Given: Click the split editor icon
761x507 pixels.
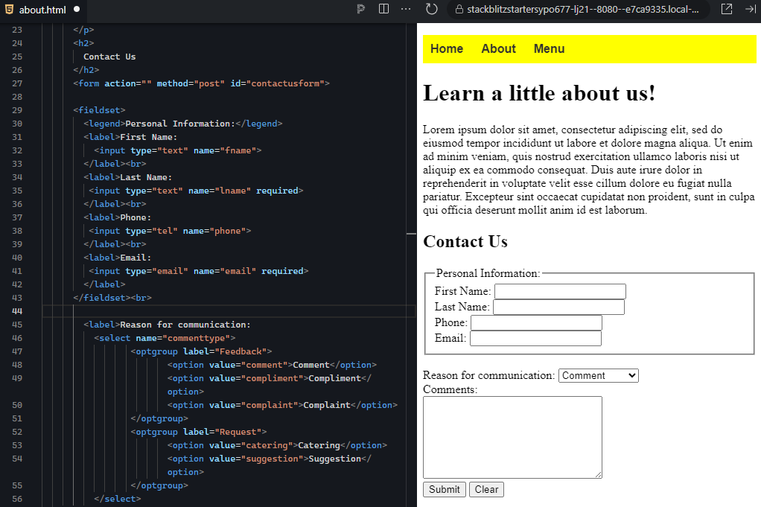Looking at the screenshot, I should click(x=383, y=9).
